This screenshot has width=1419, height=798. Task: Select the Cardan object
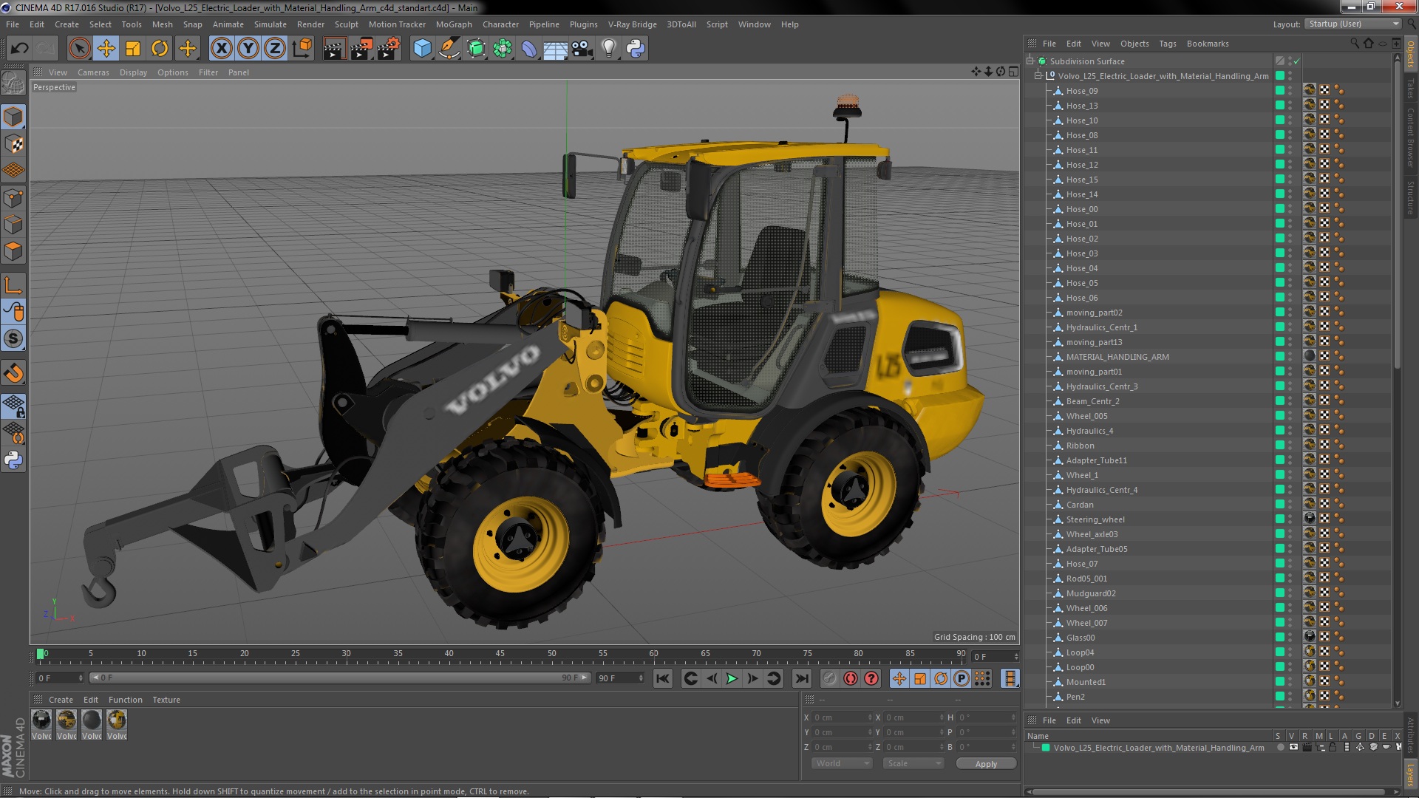click(x=1080, y=505)
